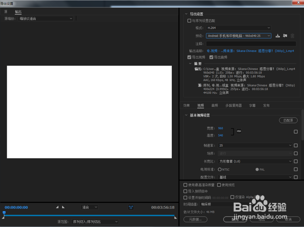Toggle the width-height link constraint icon
Image resolution: width=304 pixels, height=227 pixels.
(x=239, y=131)
